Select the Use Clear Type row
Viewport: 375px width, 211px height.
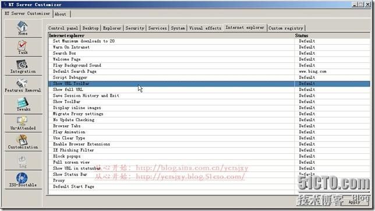click(x=209, y=138)
